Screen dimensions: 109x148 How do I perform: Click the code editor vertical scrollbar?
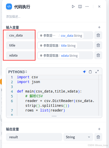pyautogui.click(x=100, y=95)
